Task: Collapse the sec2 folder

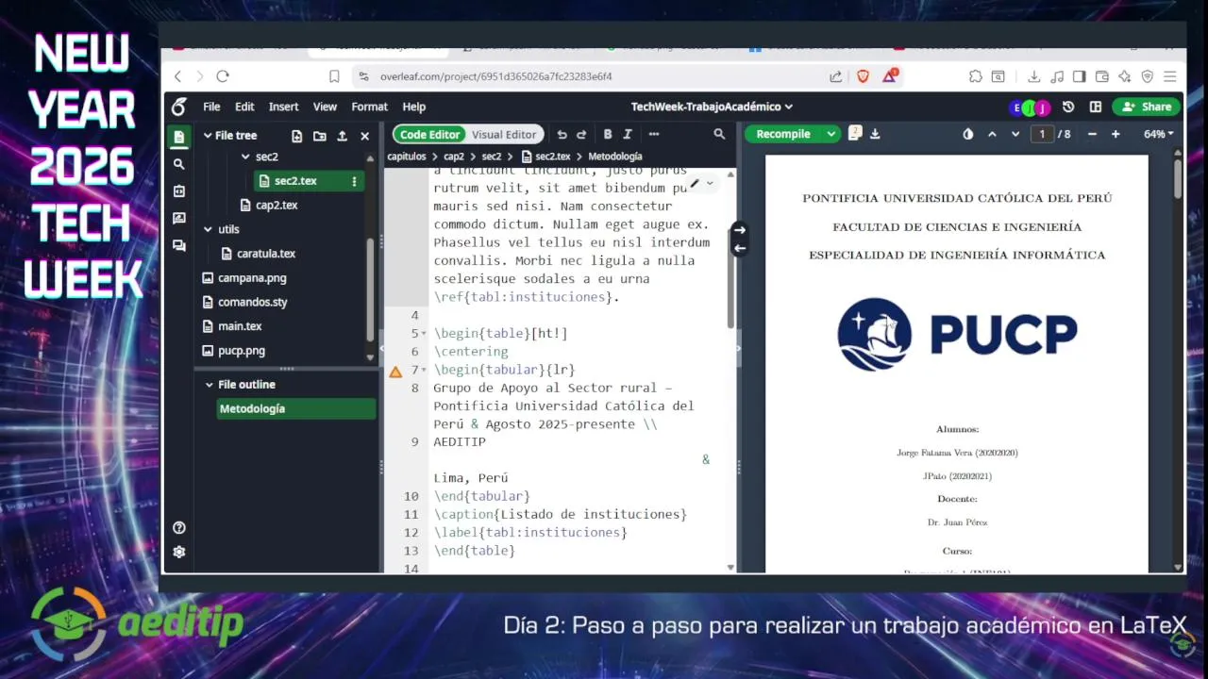Action: 245,157
